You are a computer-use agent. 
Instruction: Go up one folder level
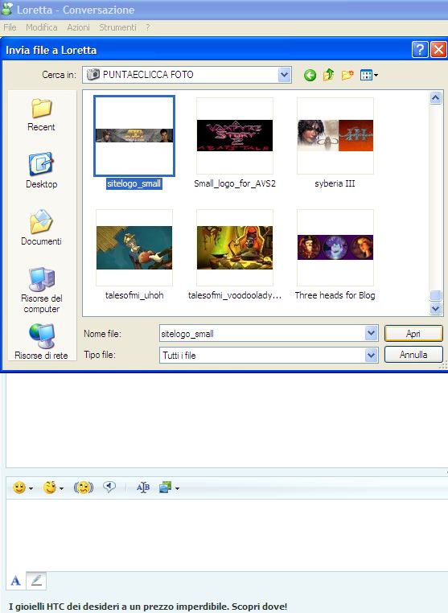328,75
